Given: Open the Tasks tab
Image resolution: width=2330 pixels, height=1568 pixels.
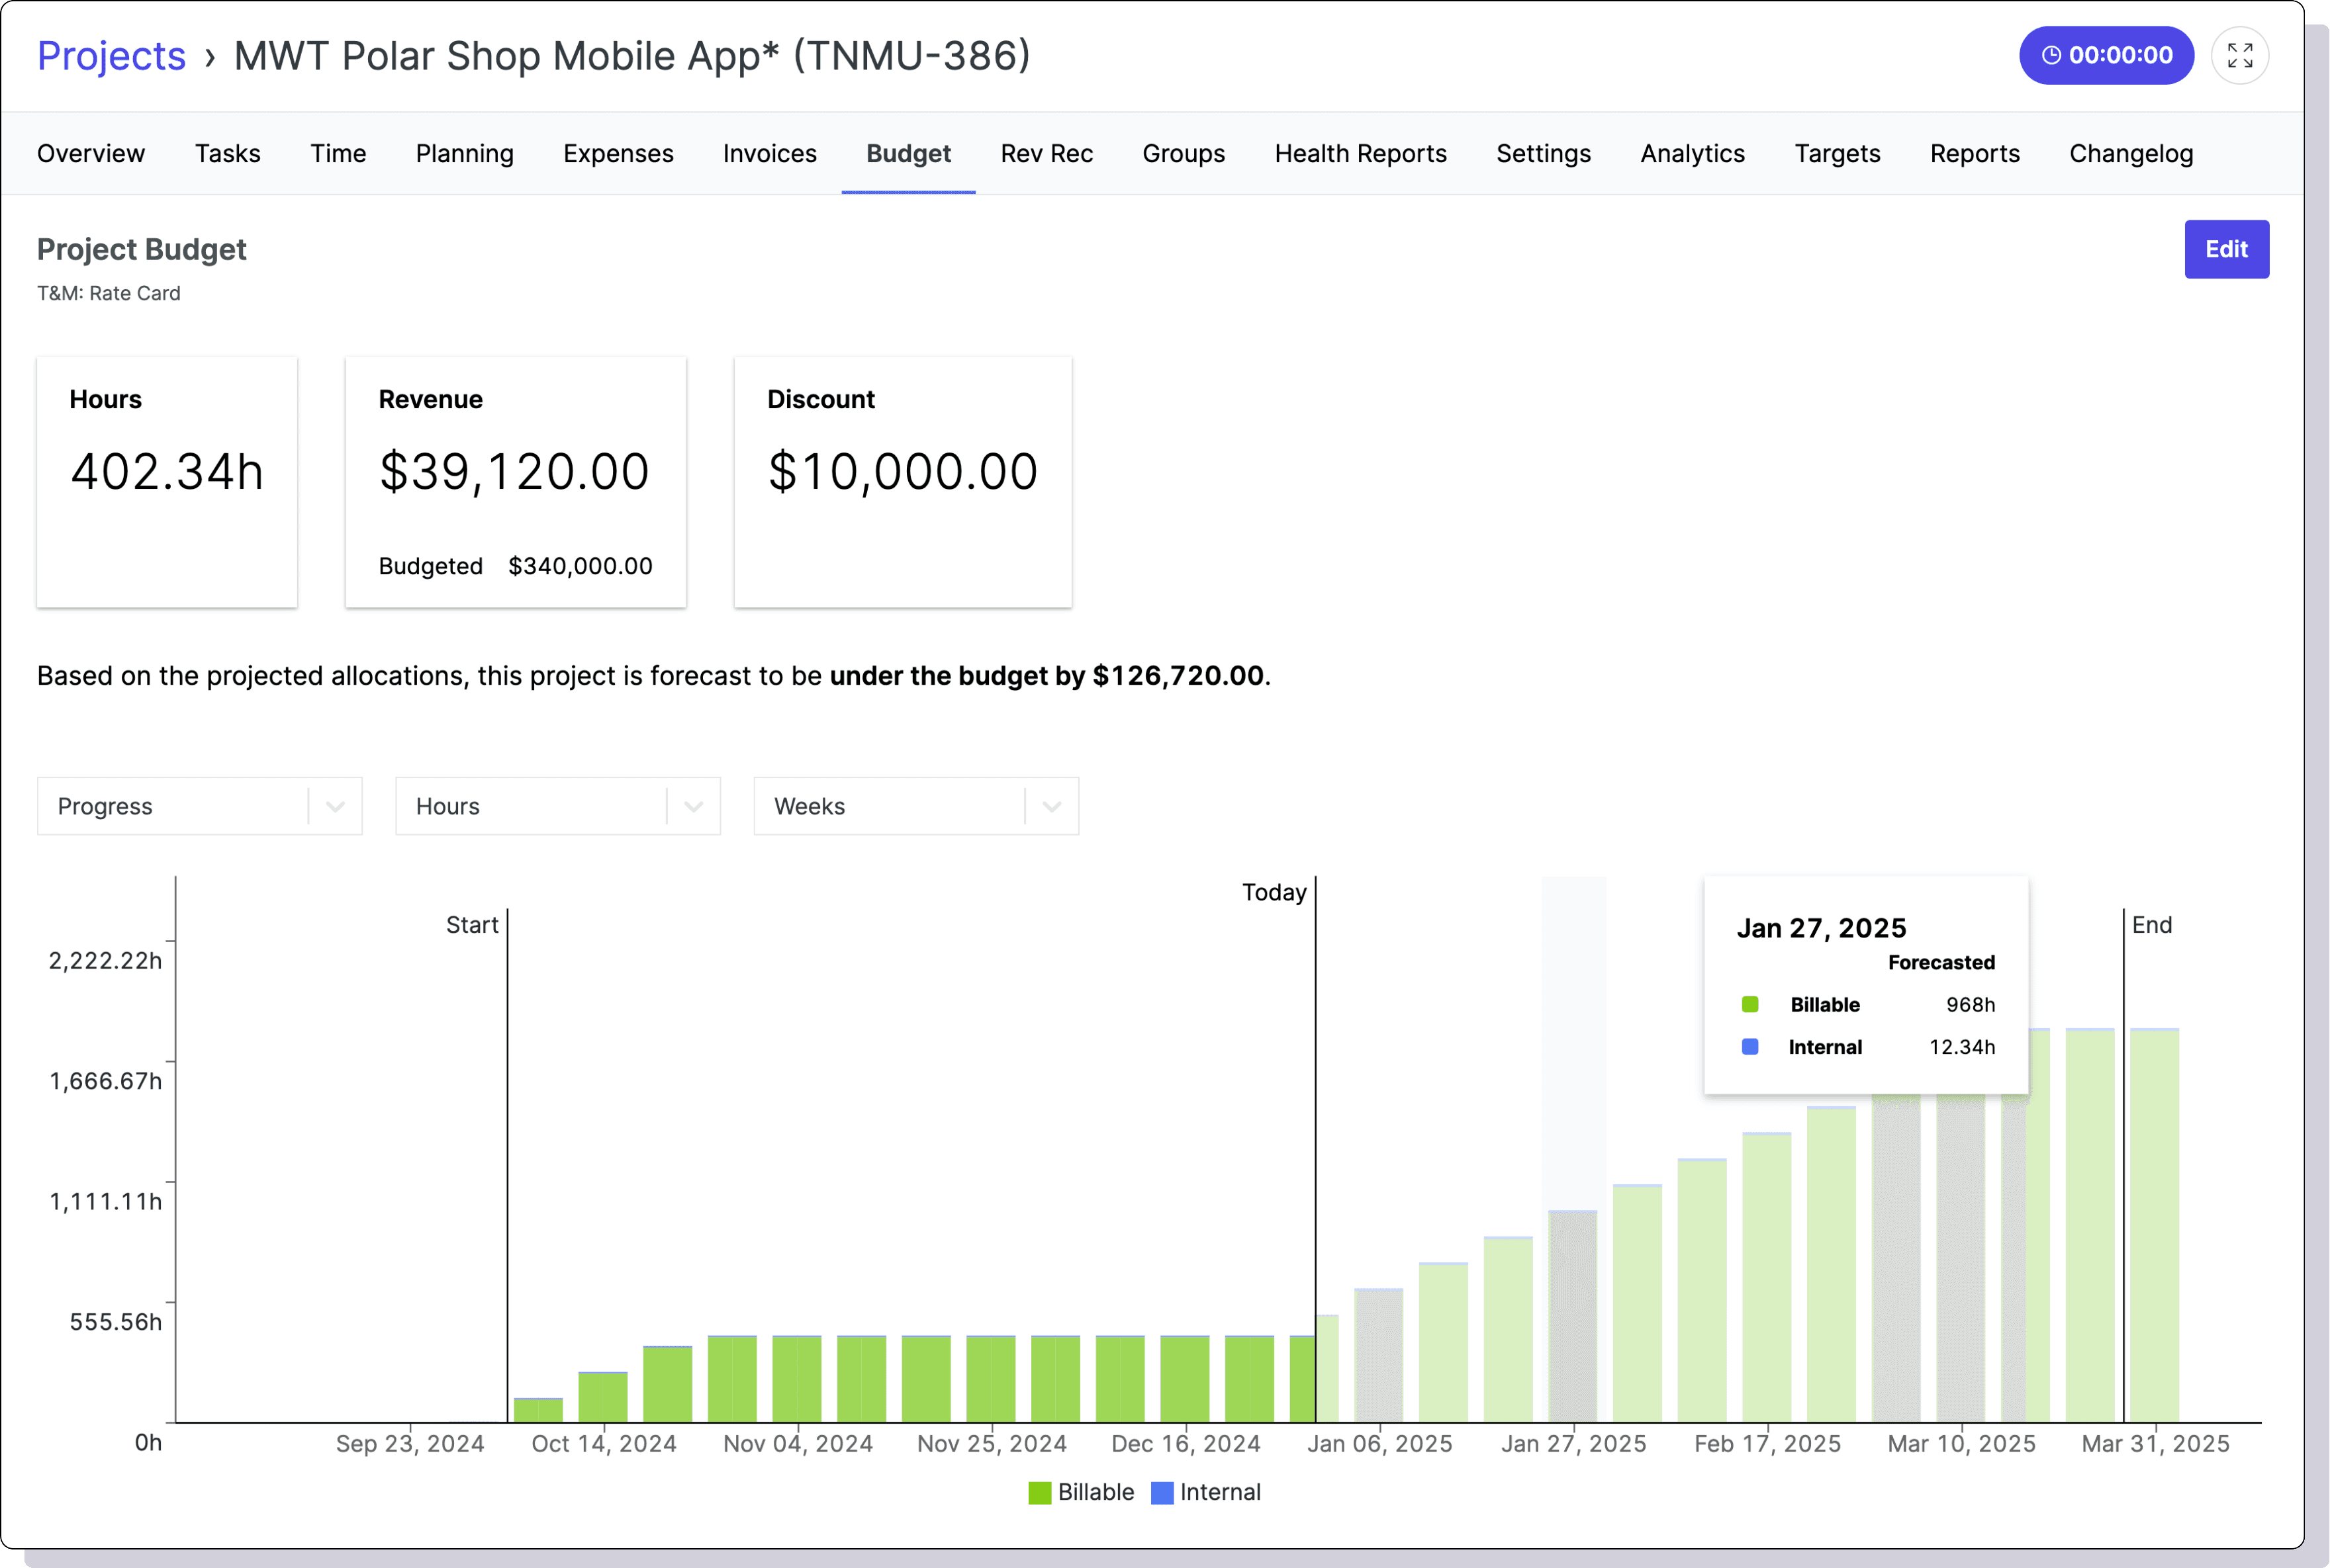Looking at the screenshot, I should click(227, 153).
